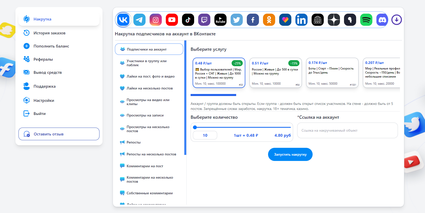
Task: Select Участники в группу или паблик
Action: click(x=149, y=63)
